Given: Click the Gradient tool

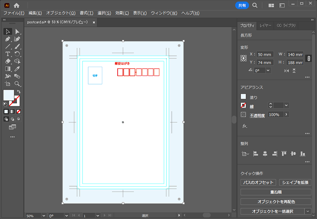Looking at the screenshot, I should [x=8, y=69].
